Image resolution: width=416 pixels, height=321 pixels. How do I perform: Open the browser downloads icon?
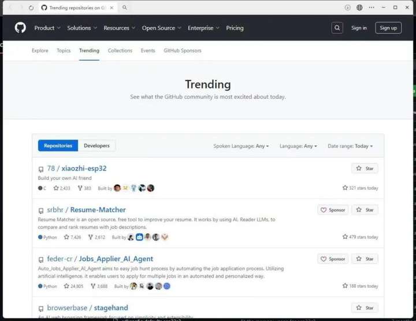(347, 8)
